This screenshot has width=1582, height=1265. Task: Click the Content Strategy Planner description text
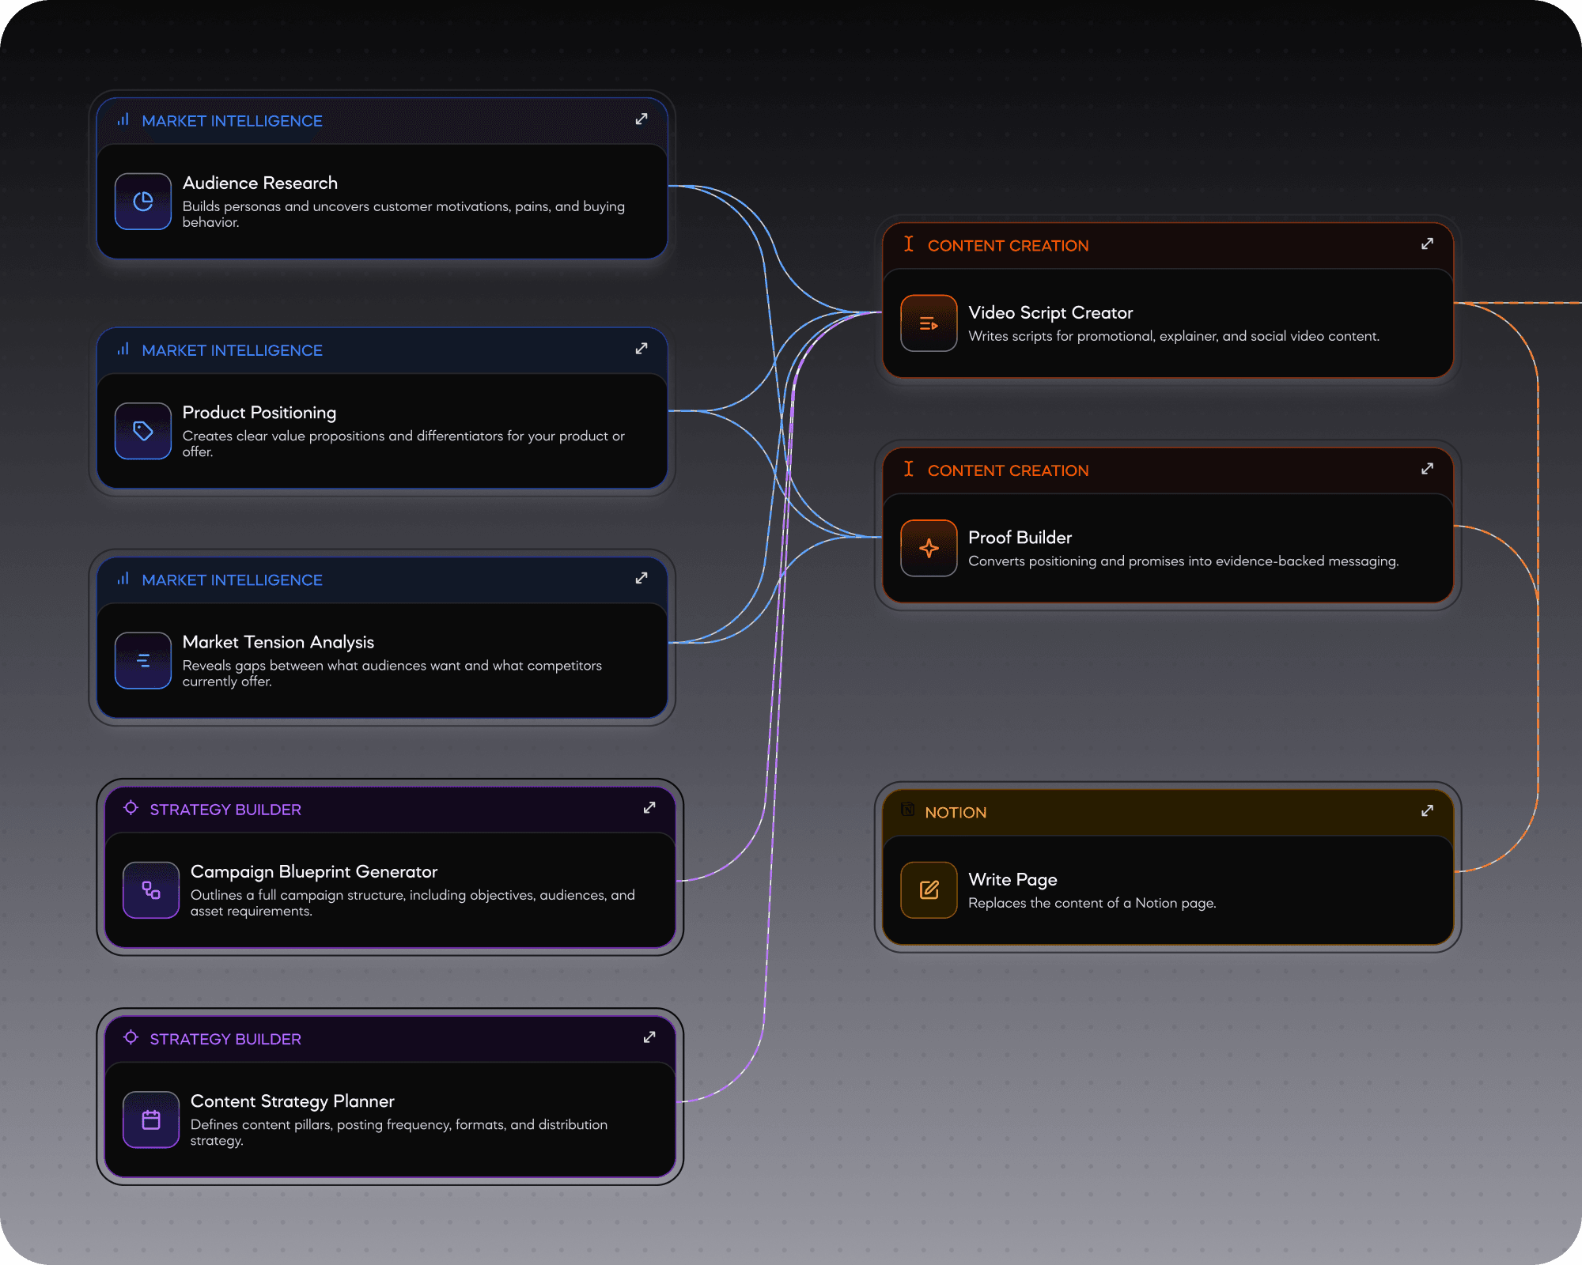point(399,1132)
